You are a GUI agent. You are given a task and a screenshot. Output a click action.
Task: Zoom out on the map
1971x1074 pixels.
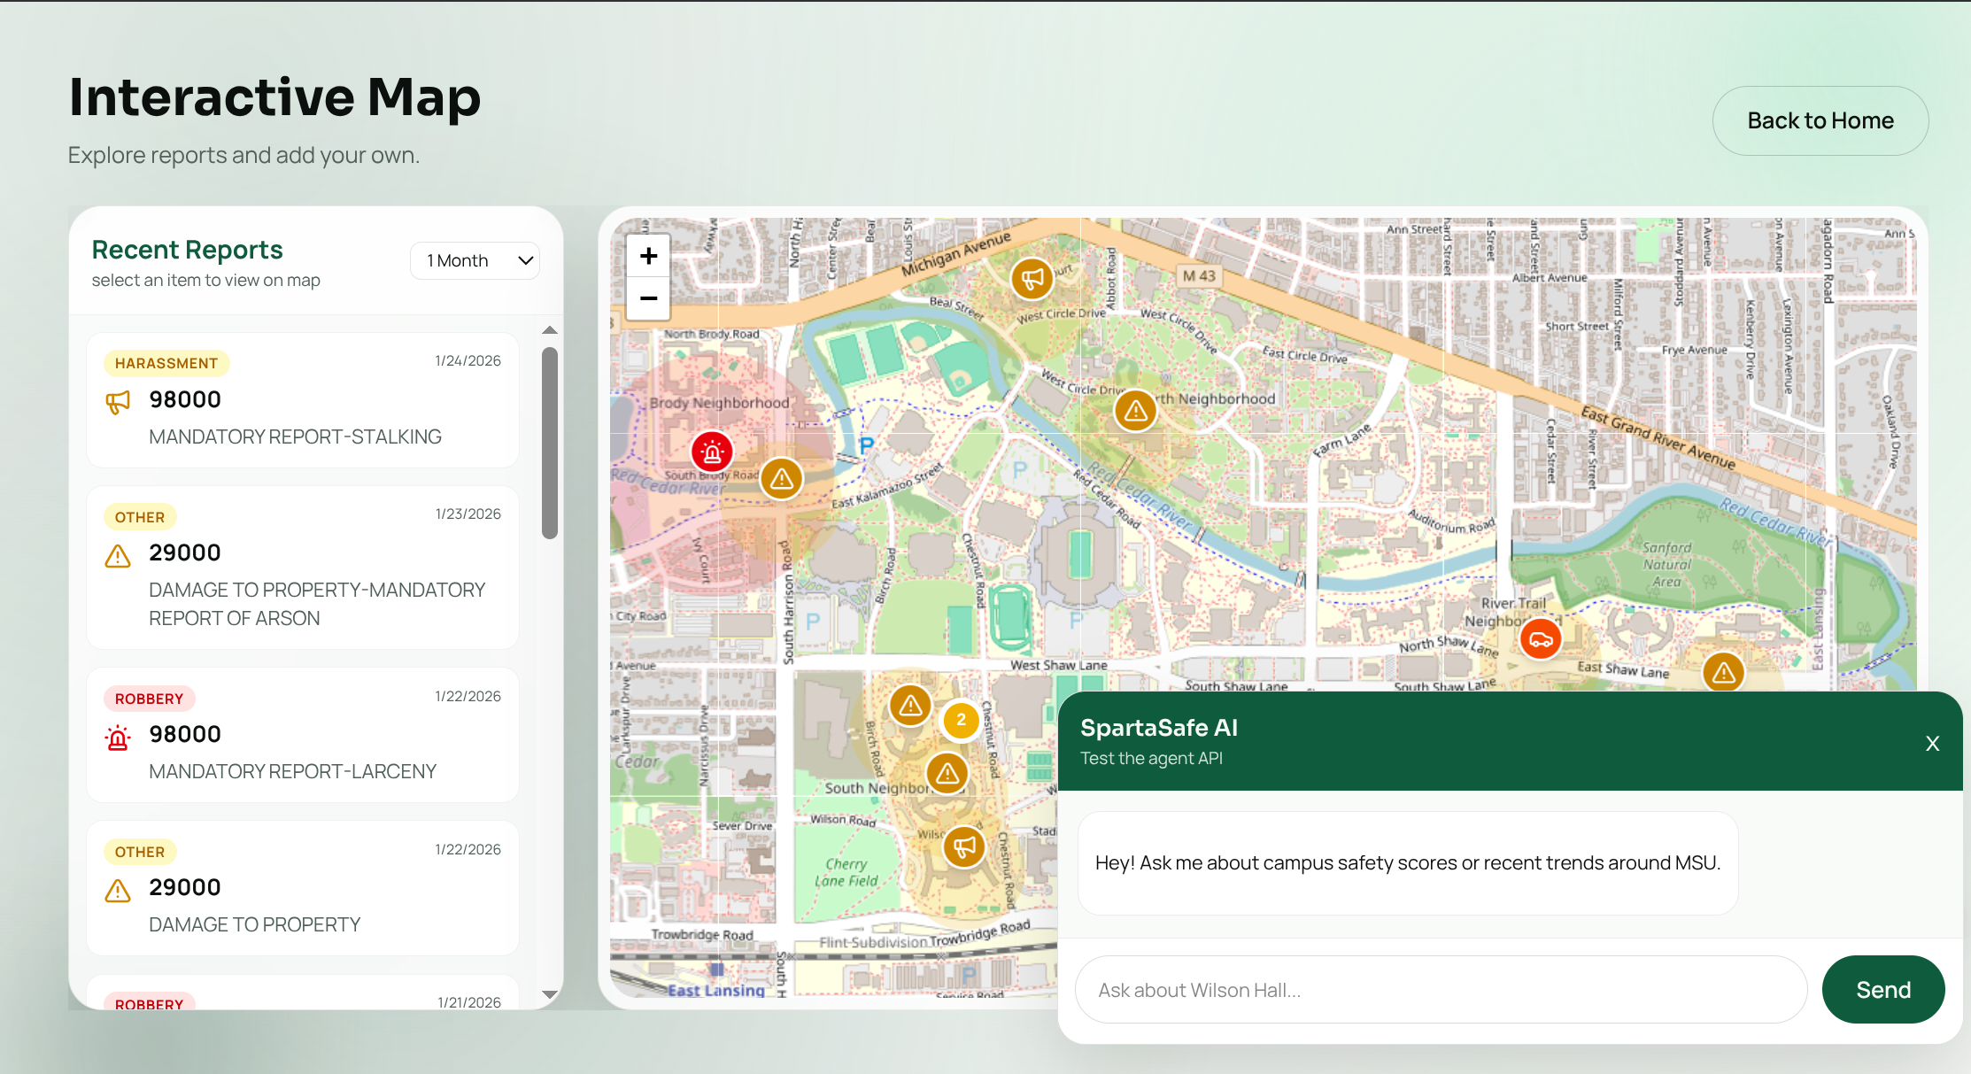(648, 298)
